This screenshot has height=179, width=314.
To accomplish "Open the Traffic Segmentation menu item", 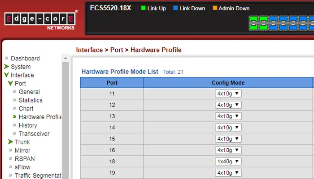I will click(38, 175).
